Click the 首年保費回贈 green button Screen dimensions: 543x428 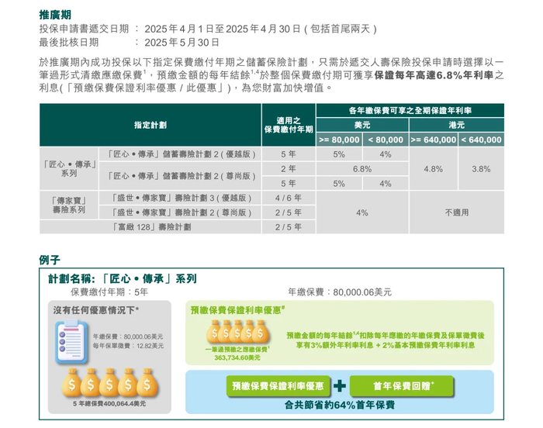[x=402, y=386]
